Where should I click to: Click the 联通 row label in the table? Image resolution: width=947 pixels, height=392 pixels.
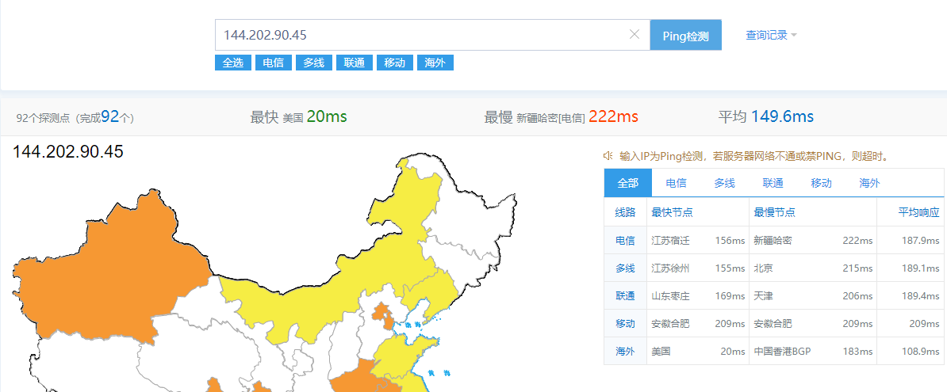click(626, 296)
